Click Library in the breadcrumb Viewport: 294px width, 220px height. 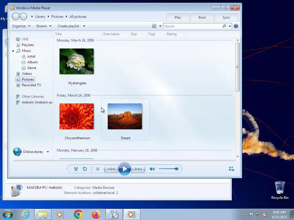(40, 16)
